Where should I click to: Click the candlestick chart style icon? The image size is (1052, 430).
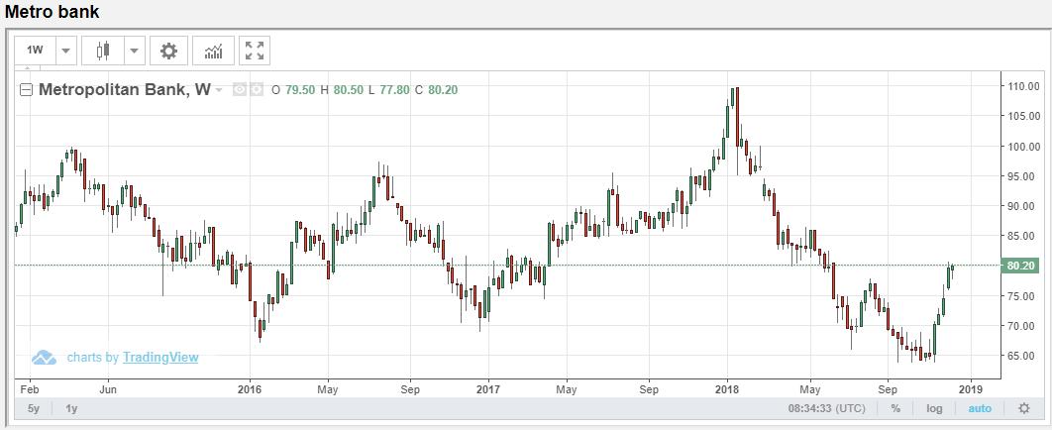[x=102, y=51]
